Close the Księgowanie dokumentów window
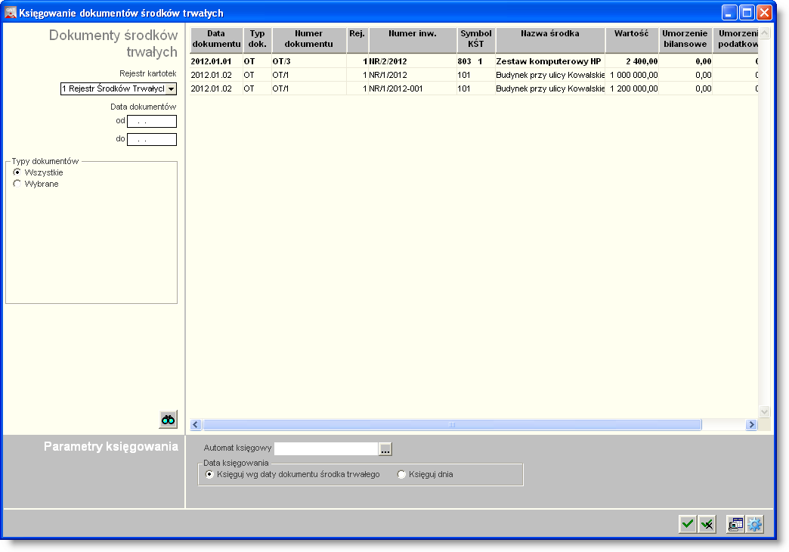Screen dimensions: 789x552 pos(764,13)
